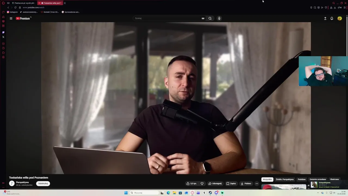Open the Kontakt Druk 3D bookmark
The width and height of the screenshot is (348, 196).
click(49, 12)
